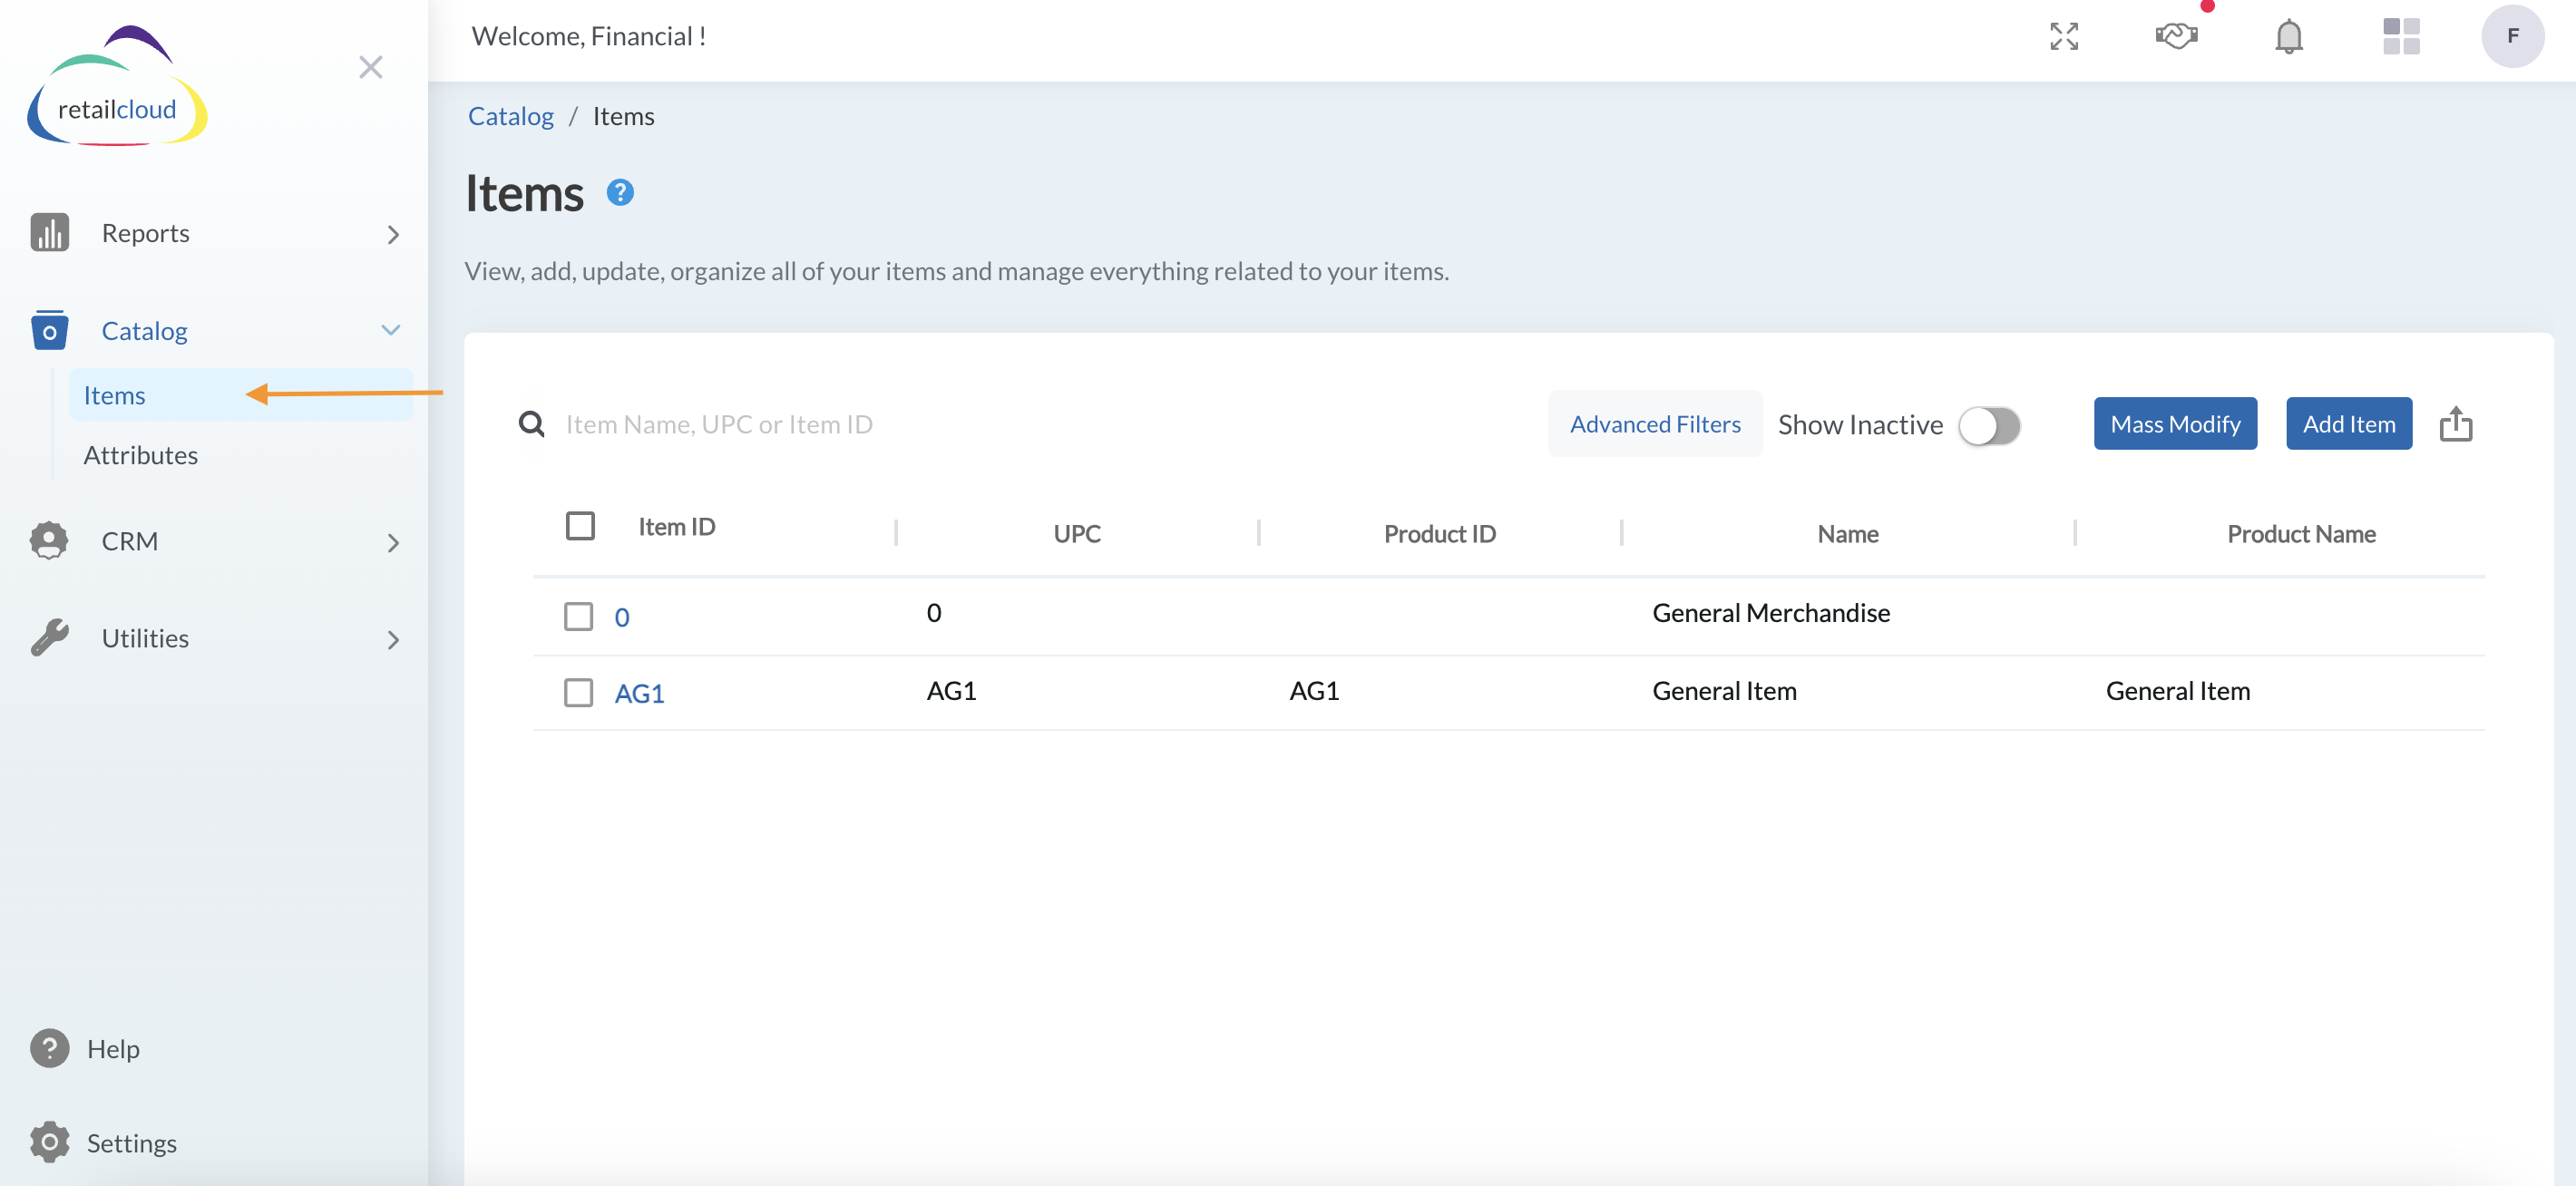Click the Mass Modify button

(2175, 424)
